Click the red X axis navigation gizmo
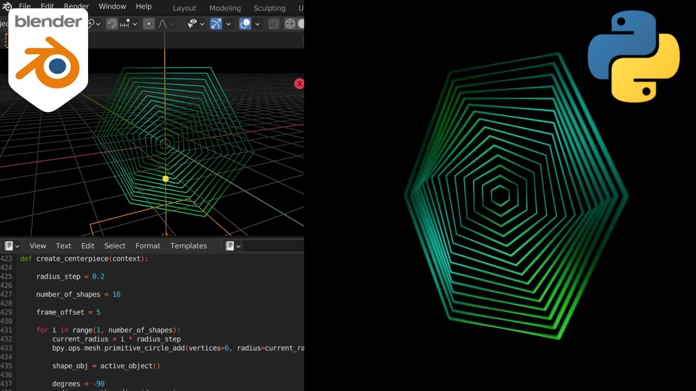This screenshot has width=696, height=391. (300, 84)
